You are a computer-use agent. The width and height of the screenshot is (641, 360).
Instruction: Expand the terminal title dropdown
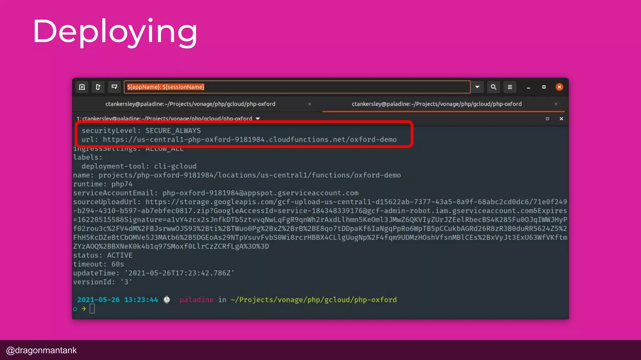coord(258,119)
